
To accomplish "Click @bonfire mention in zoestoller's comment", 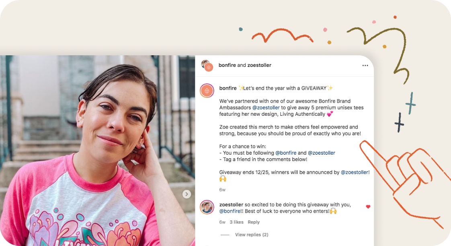I will pyautogui.click(x=230, y=211).
